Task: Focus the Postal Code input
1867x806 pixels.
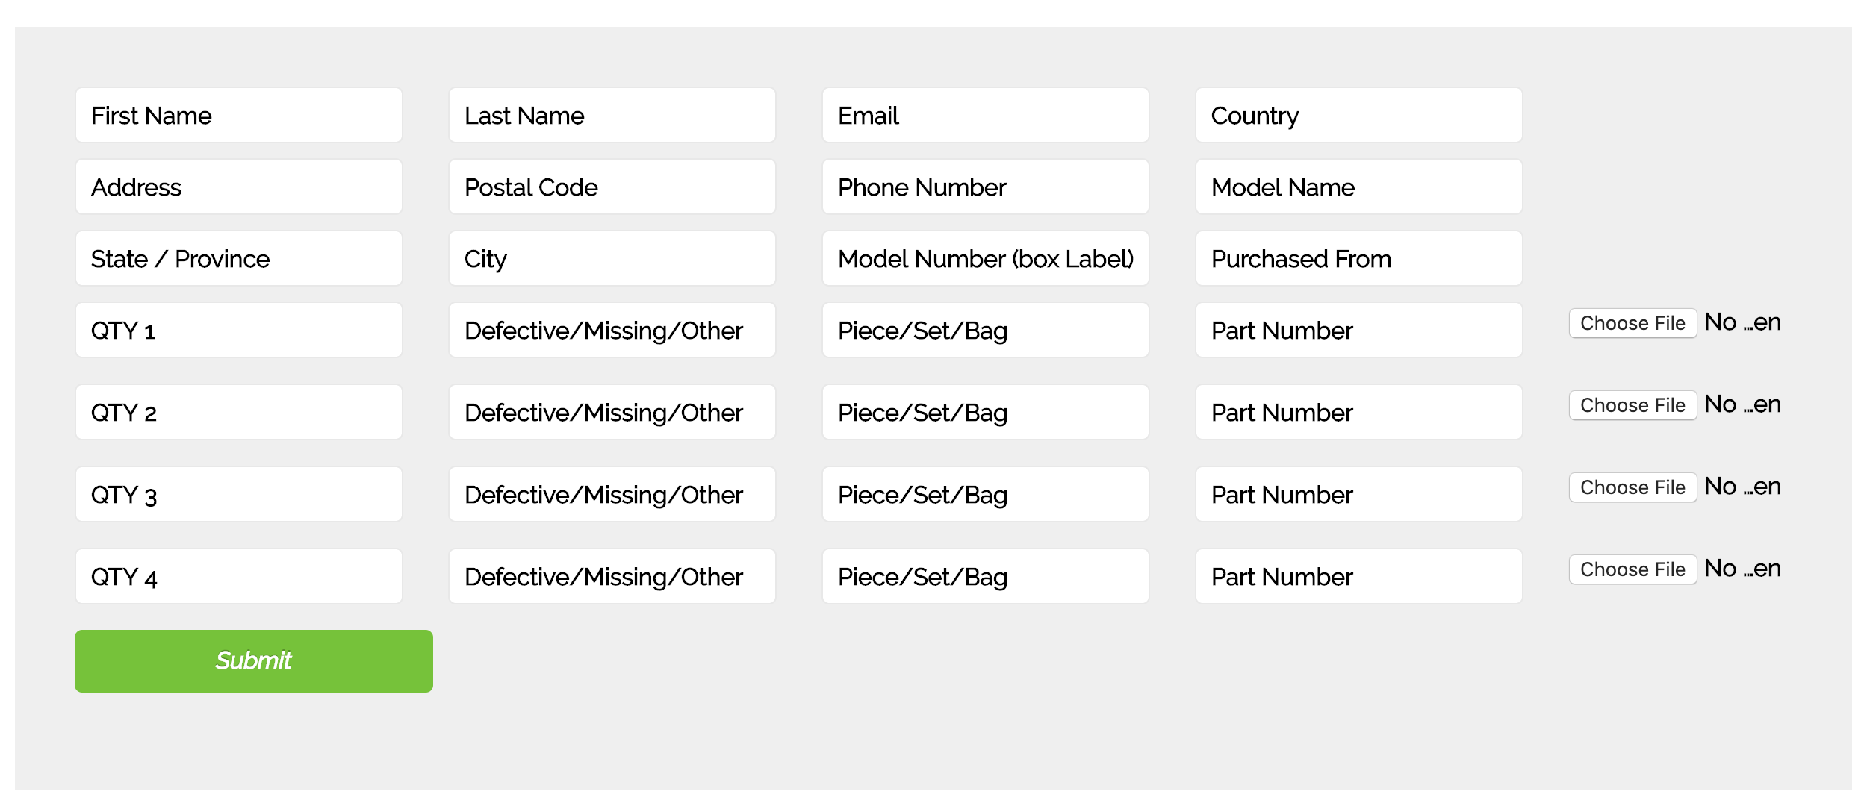Action: [x=612, y=187]
